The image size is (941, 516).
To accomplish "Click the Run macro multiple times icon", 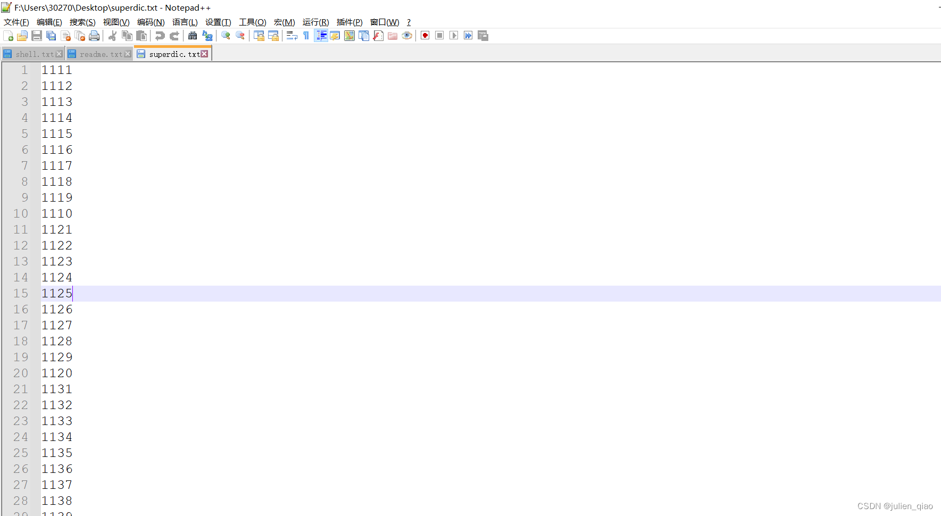I will pos(468,36).
